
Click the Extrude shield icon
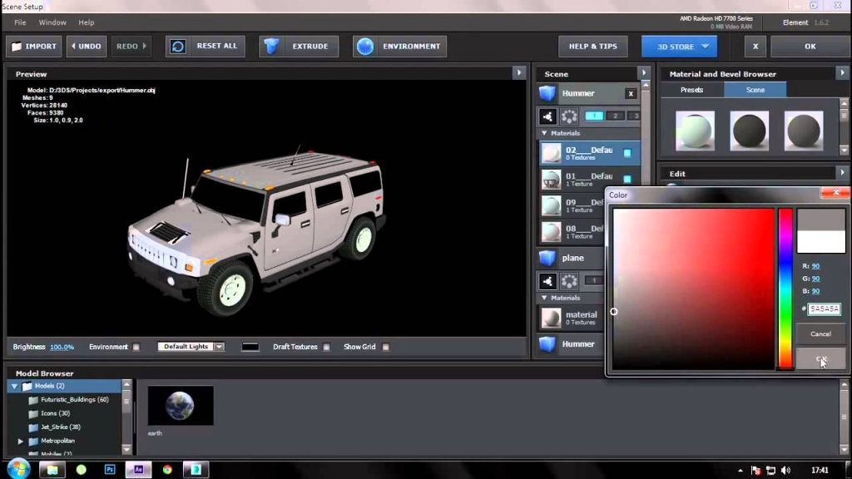click(272, 47)
